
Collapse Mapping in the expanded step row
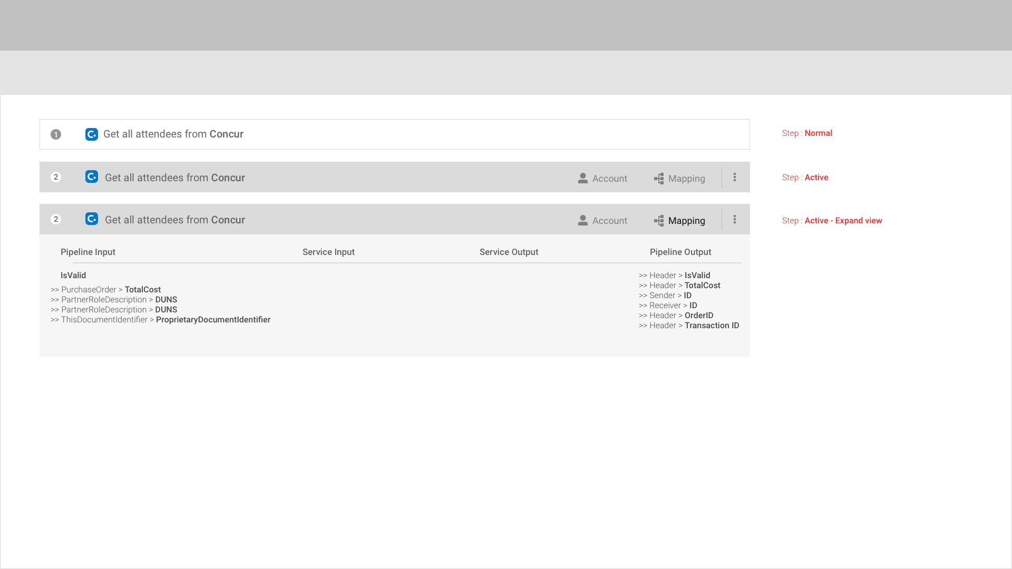pos(679,220)
